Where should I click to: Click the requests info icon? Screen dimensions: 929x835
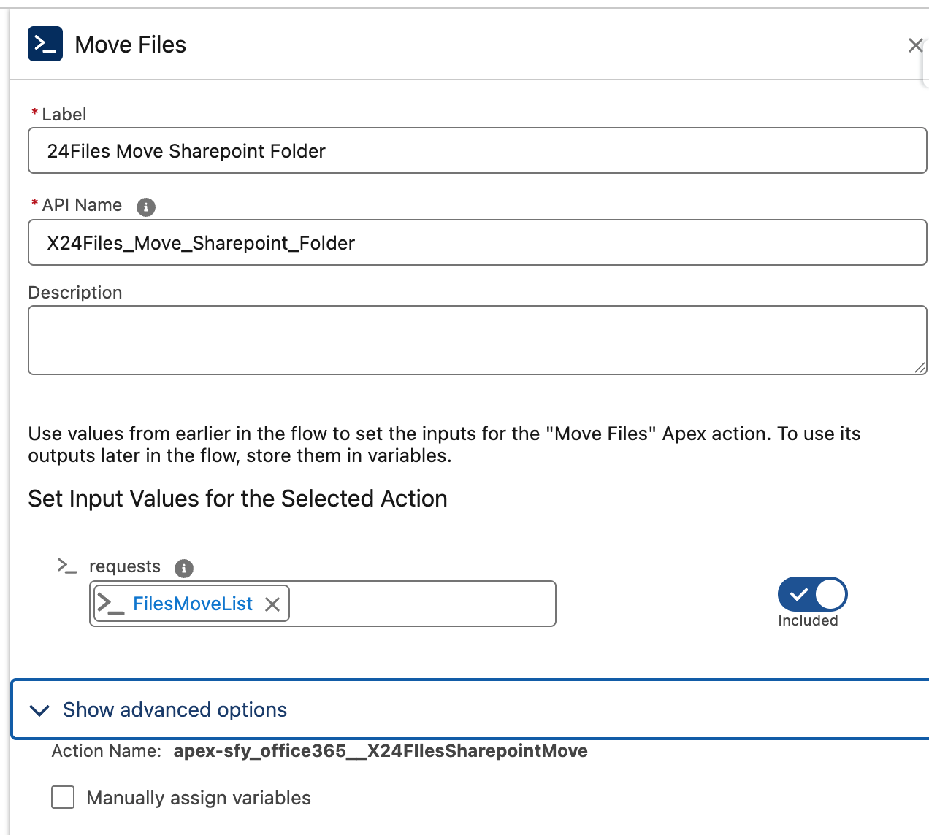point(184,568)
